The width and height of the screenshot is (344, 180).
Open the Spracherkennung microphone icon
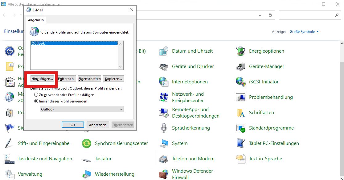[164, 128]
